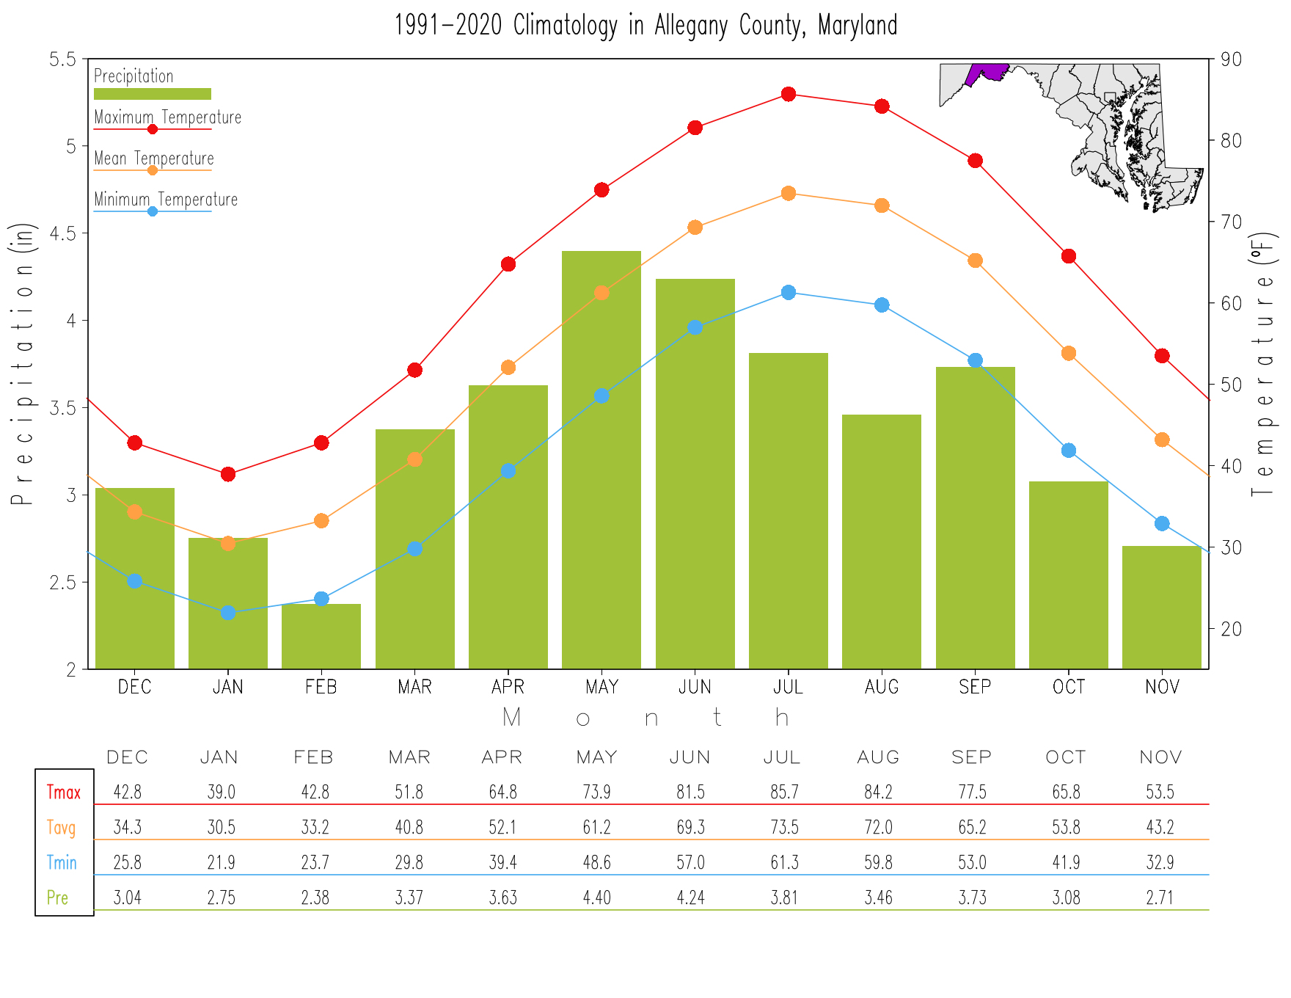Click the red Maximum Temperature legend marker

pyautogui.click(x=153, y=129)
